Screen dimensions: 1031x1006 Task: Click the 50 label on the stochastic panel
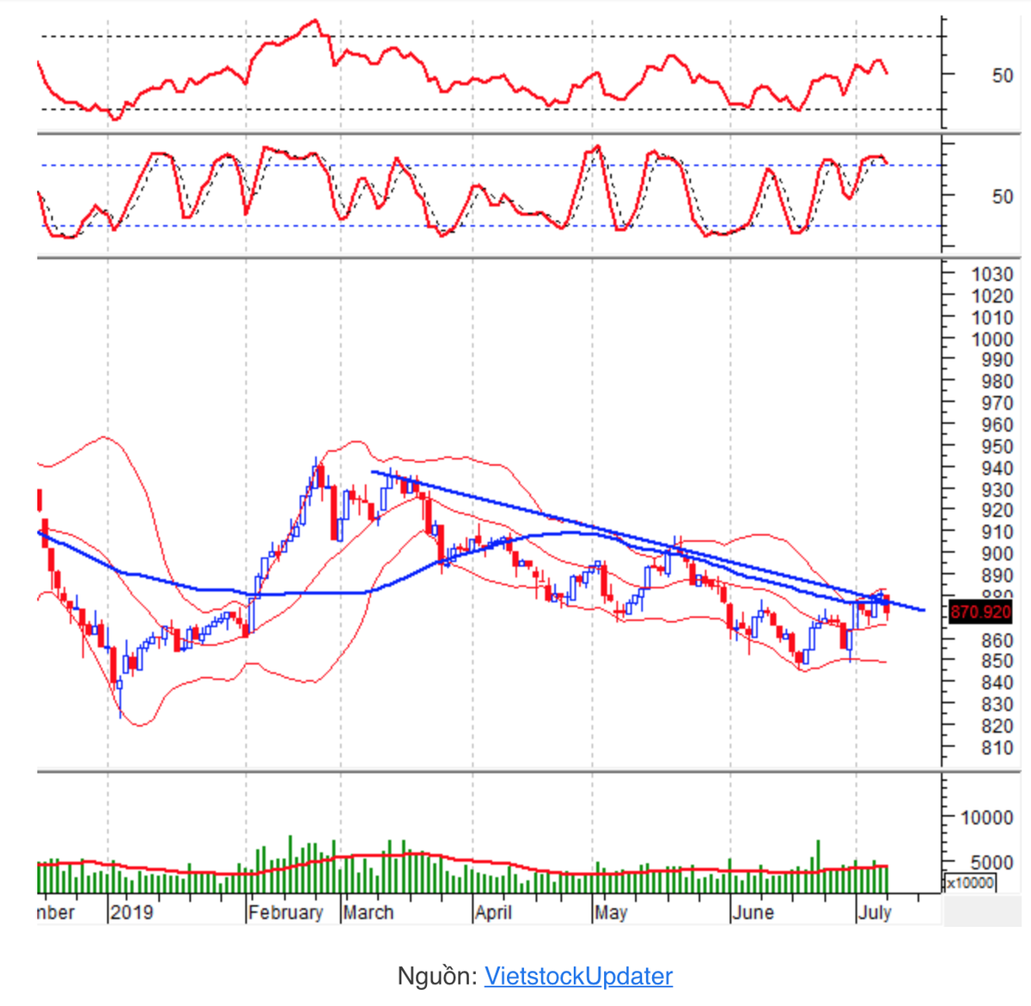1002,197
